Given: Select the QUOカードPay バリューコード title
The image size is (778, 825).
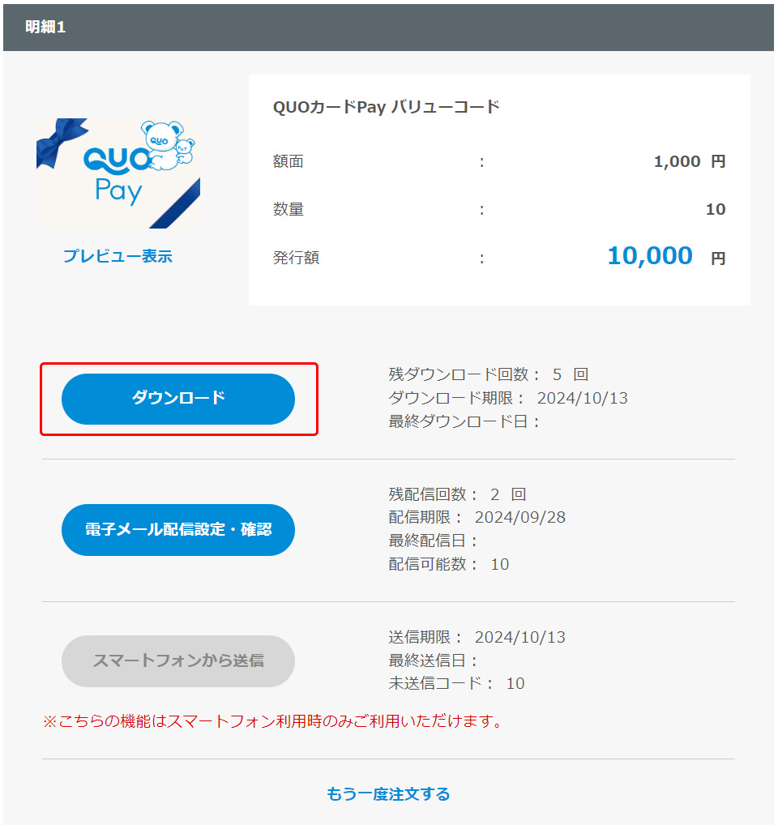Looking at the screenshot, I should click(x=386, y=107).
